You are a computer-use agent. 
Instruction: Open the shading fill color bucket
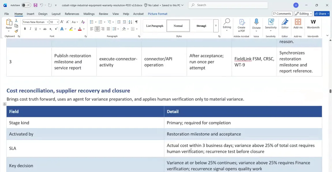tap(124, 29)
